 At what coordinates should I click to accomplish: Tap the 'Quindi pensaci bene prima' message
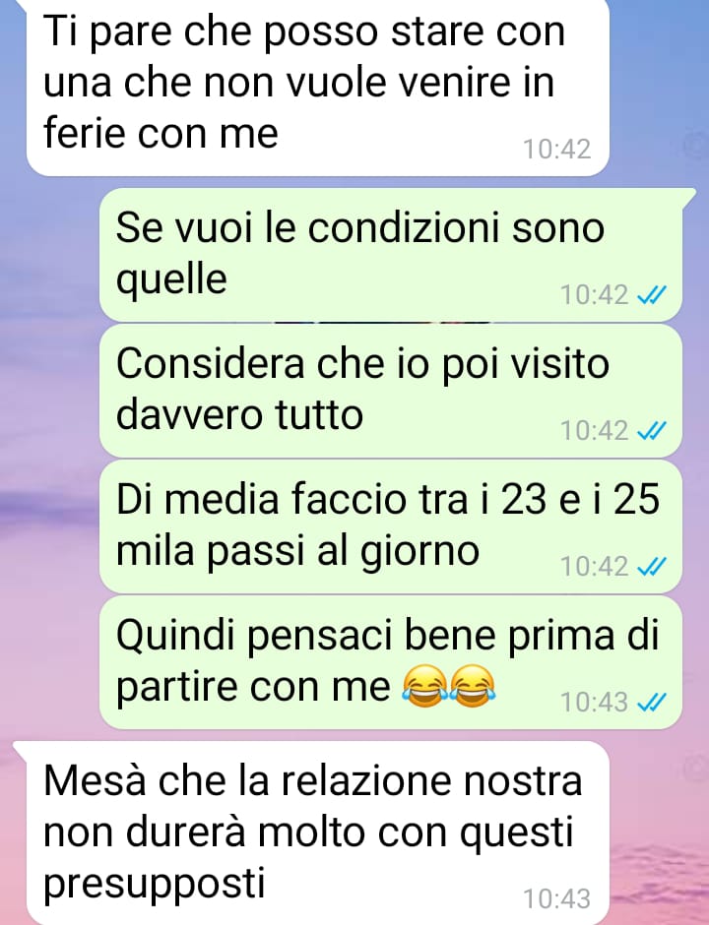coord(391,662)
